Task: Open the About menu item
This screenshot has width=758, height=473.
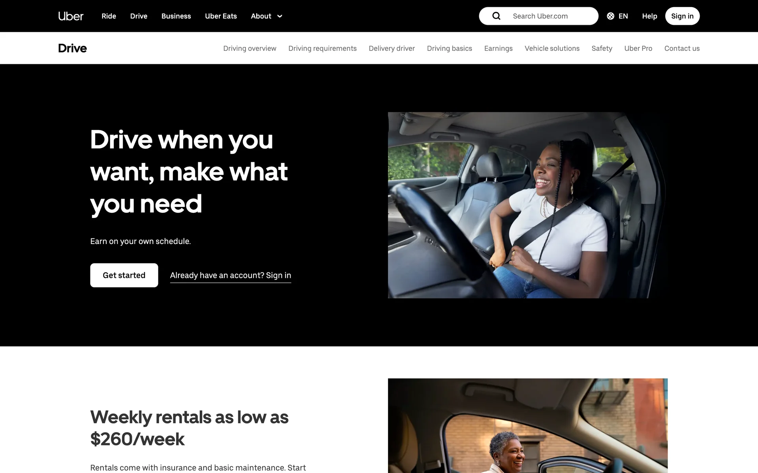Action: click(261, 16)
